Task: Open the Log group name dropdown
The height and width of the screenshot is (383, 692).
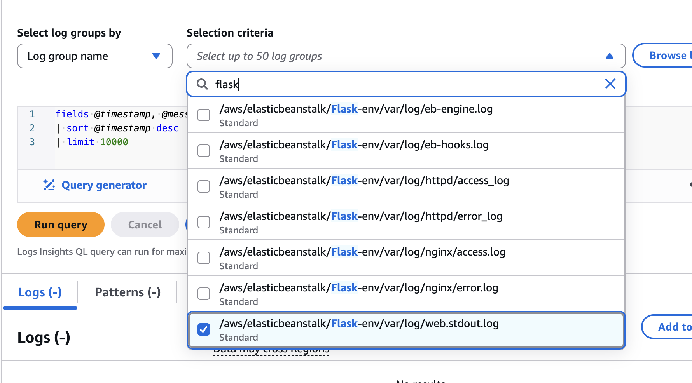Action: (94, 56)
